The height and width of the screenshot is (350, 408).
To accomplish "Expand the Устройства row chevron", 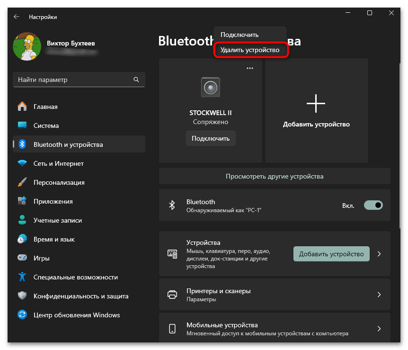I will 379,254.
